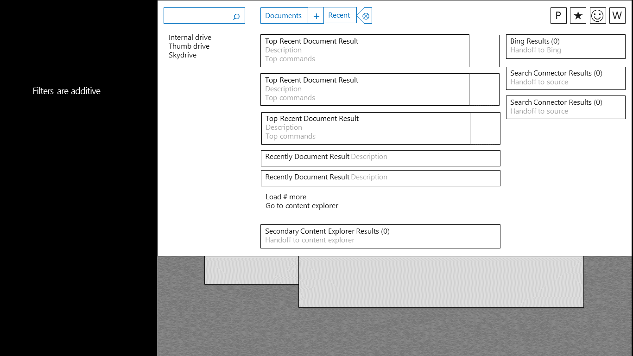Screen dimensions: 633x356
Task: Click the search magnifier icon
Action: pyautogui.click(x=236, y=17)
